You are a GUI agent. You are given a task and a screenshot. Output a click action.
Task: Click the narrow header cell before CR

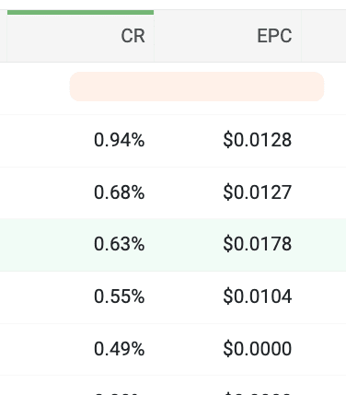click(x=4, y=36)
